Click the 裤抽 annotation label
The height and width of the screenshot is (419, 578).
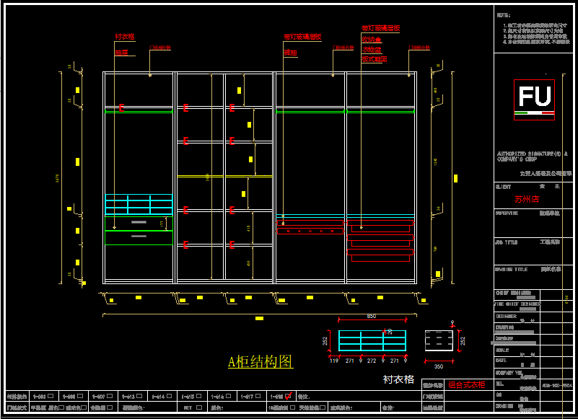click(x=290, y=53)
